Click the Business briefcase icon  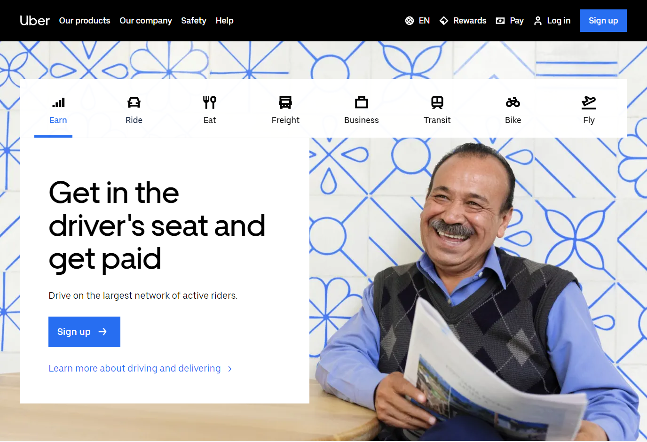[x=362, y=102]
